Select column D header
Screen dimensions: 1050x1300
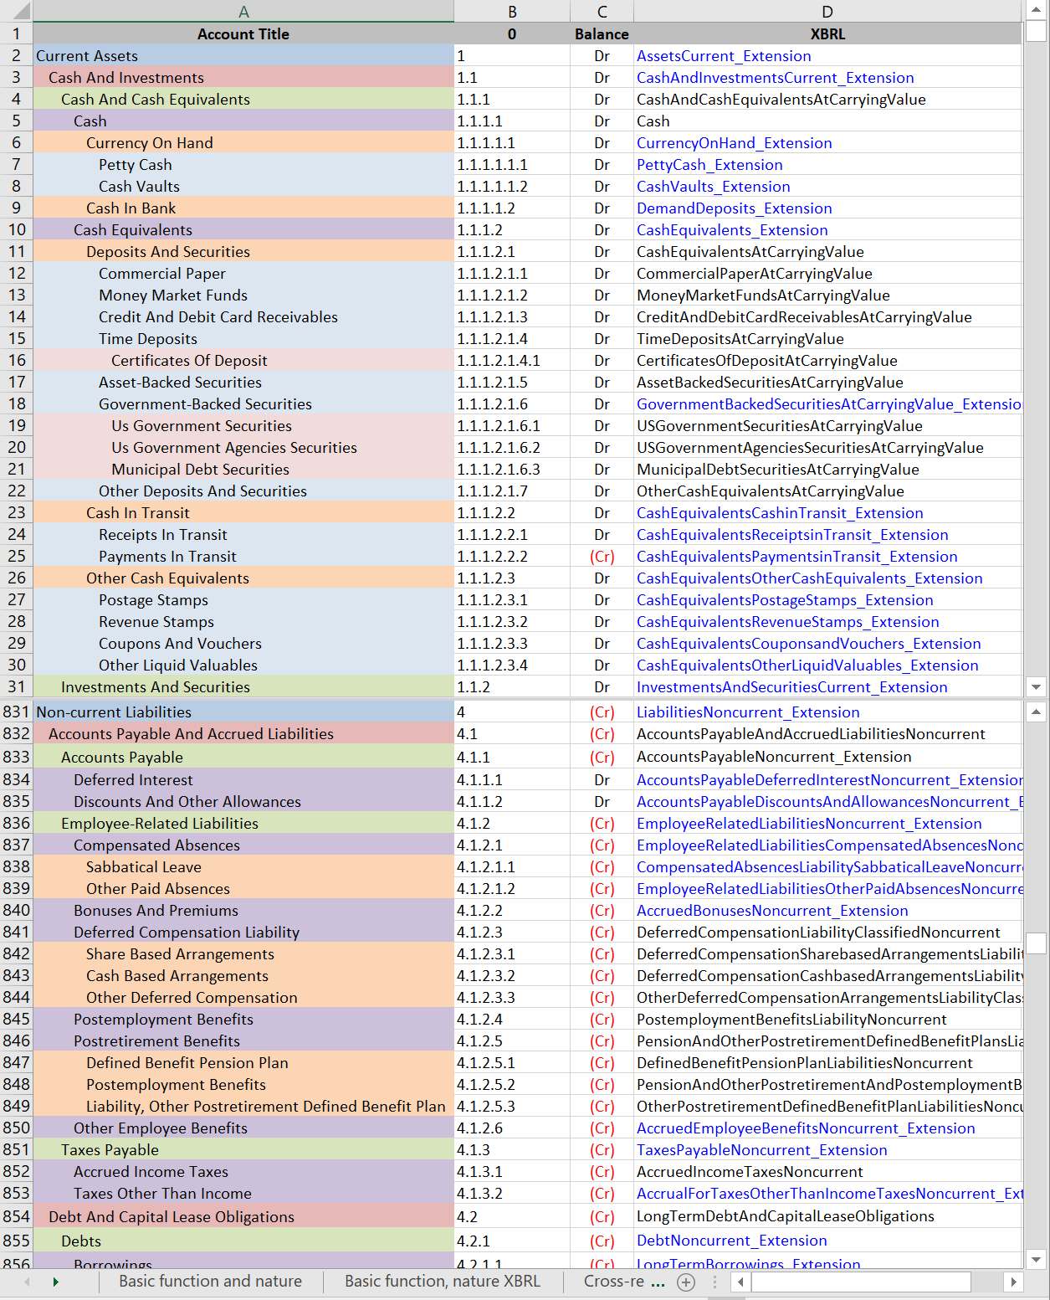tap(827, 11)
